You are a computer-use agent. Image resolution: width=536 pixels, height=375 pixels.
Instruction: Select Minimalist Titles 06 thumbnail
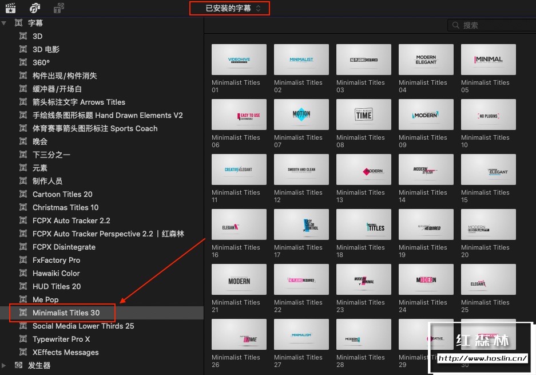coord(239,115)
